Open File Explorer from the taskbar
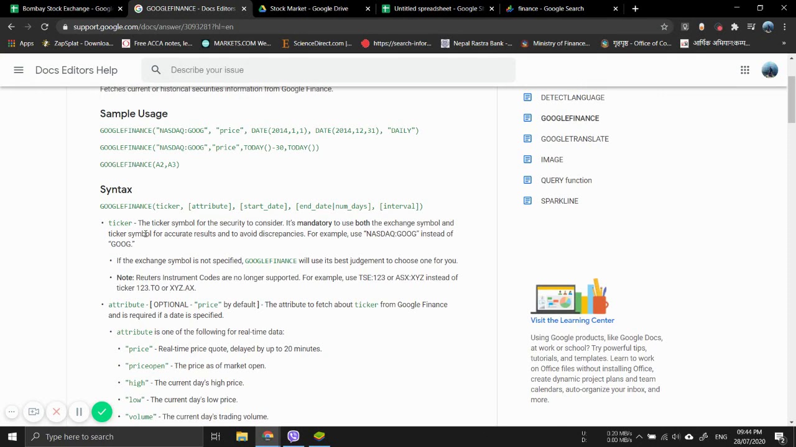The image size is (796, 447). (x=242, y=436)
